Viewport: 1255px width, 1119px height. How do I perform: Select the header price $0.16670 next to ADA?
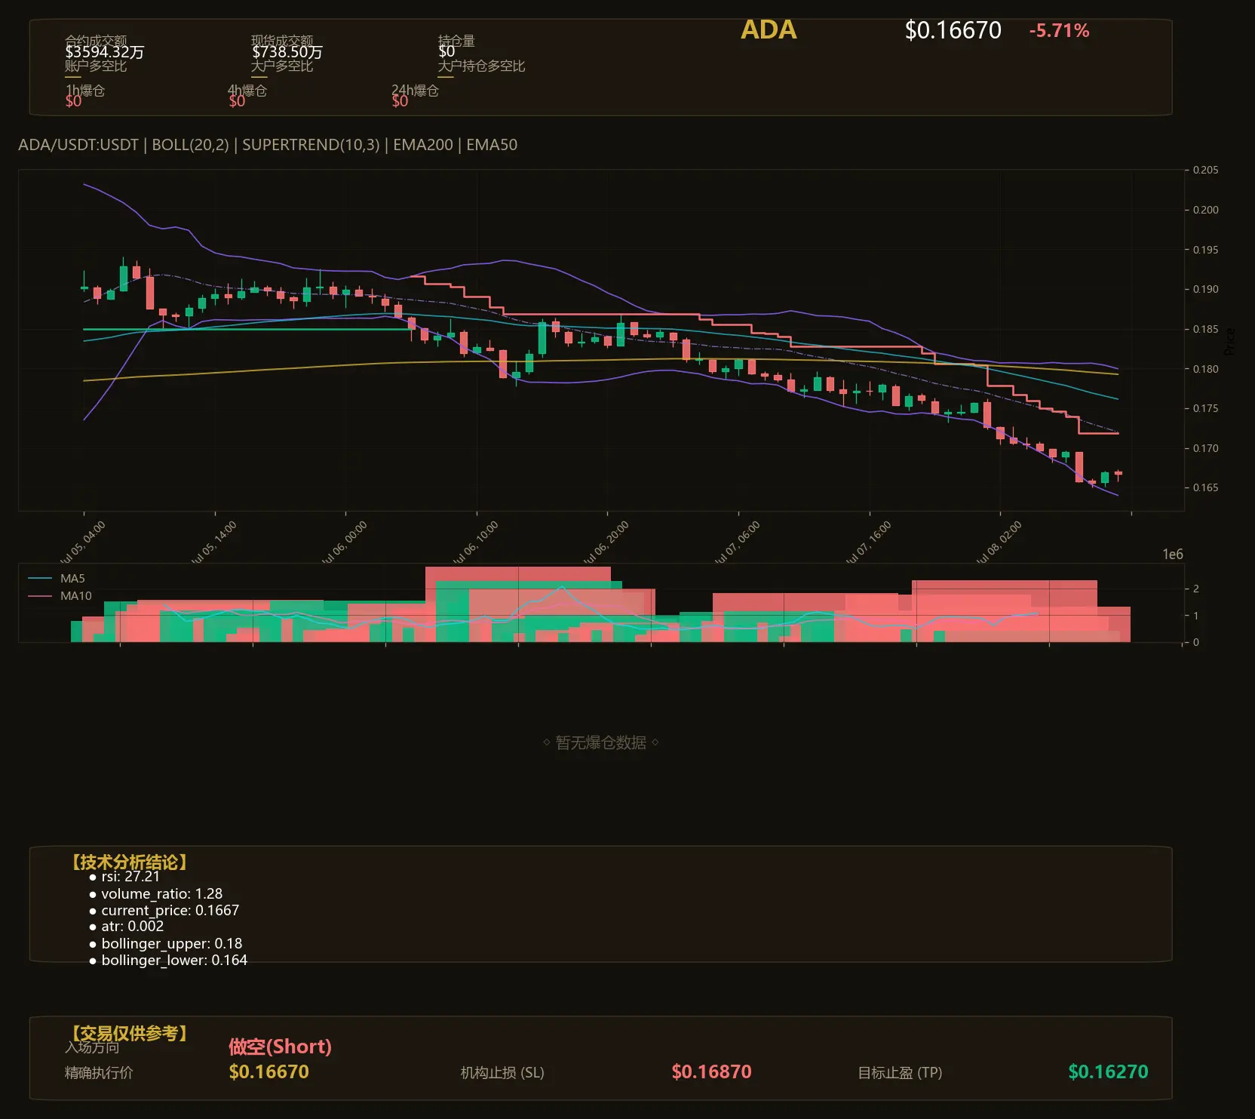tap(953, 30)
